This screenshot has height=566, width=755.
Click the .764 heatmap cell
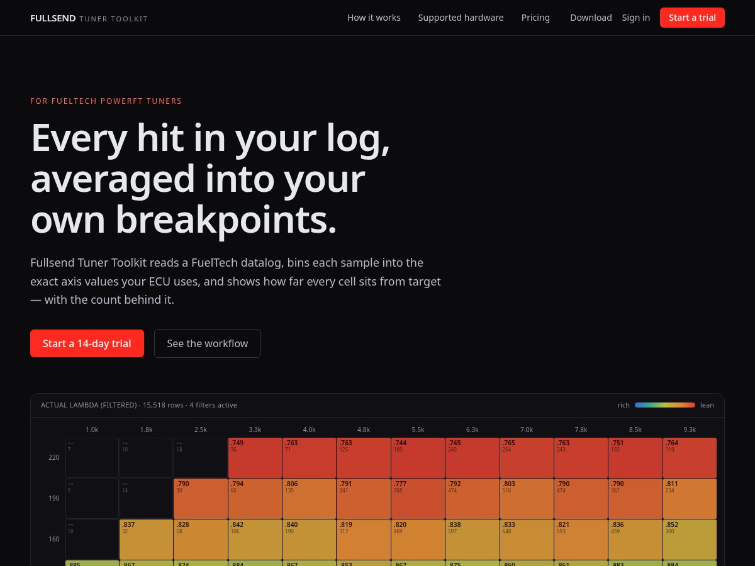tap(690, 458)
